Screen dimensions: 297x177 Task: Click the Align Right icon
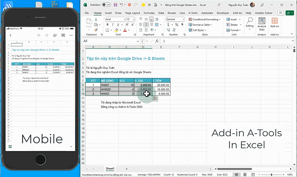(151, 25)
